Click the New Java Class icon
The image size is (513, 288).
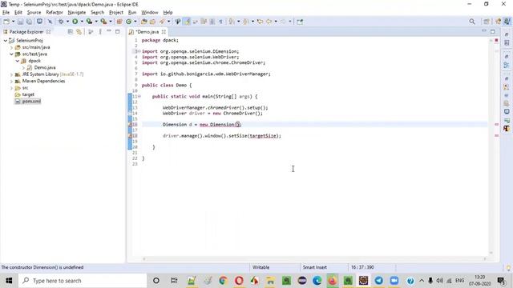click(x=128, y=22)
